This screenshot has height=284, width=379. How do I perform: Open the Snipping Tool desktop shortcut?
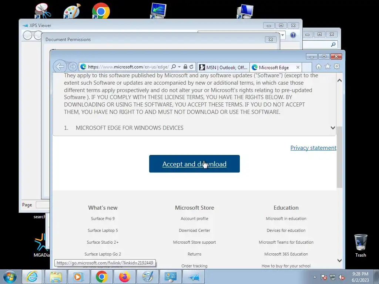[43, 10]
